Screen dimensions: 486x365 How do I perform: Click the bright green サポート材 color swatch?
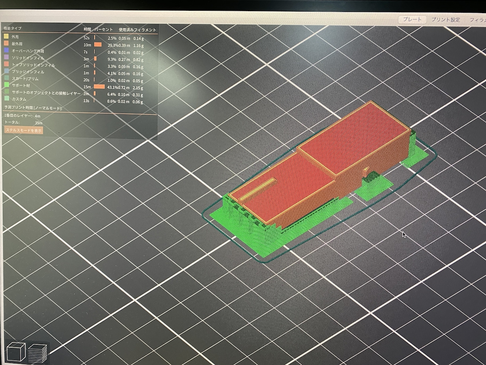point(6,85)
